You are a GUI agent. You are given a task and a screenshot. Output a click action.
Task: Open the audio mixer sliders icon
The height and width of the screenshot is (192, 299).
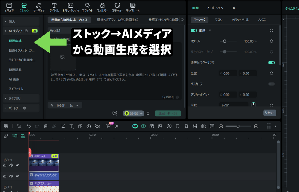pyautogui.click(x=195, y=126)
